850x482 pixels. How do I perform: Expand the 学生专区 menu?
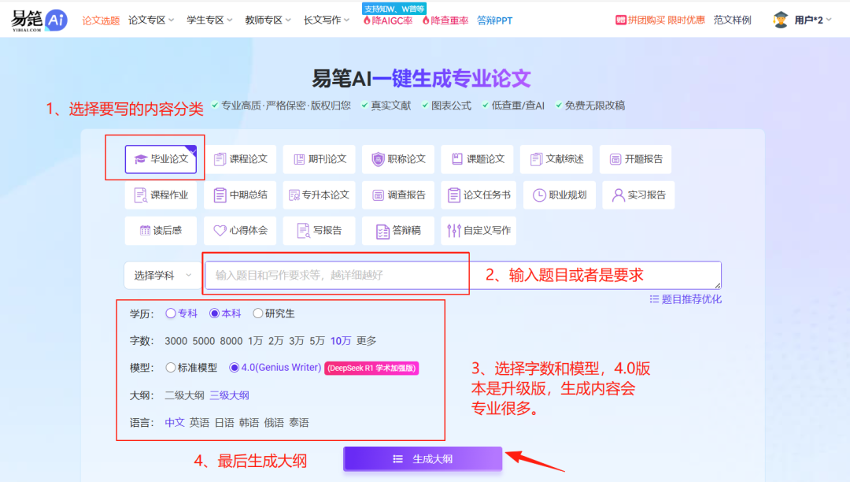(210, 20)
